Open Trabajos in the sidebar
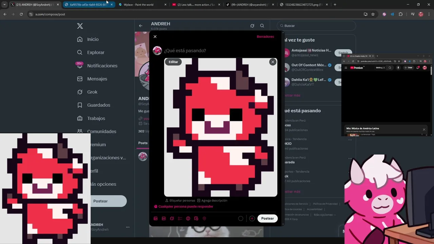 point(91,118)
